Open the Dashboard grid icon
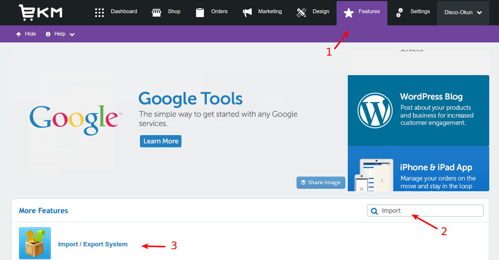Image resolution: width=499 pixels, height=260 pixels. click(100, 13)
